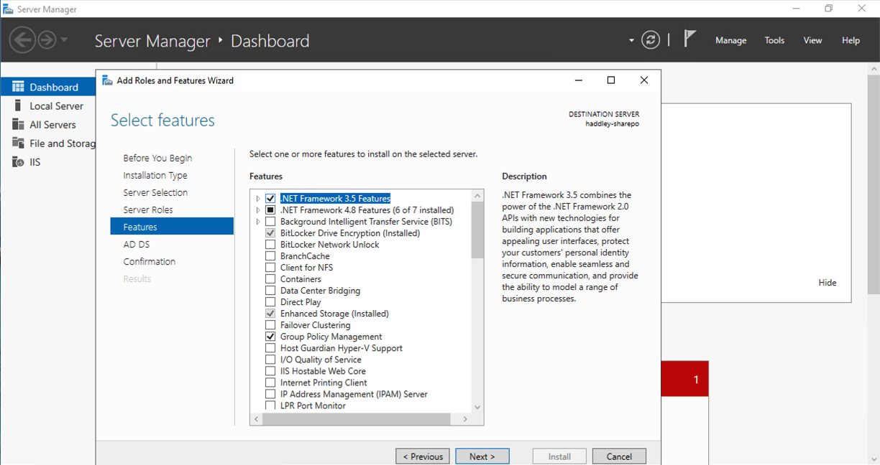Go to Server Roles step
This screenshot has height=465, width=880.
coord(148,210)
